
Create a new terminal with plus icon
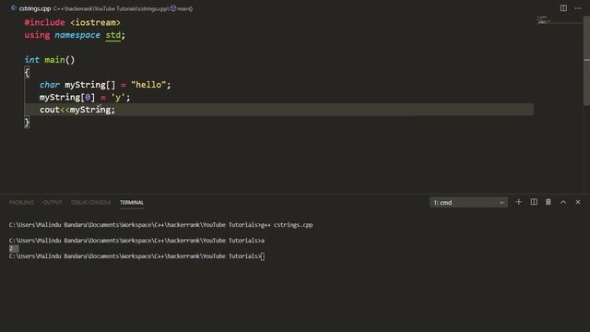click(x=518, y=202)
